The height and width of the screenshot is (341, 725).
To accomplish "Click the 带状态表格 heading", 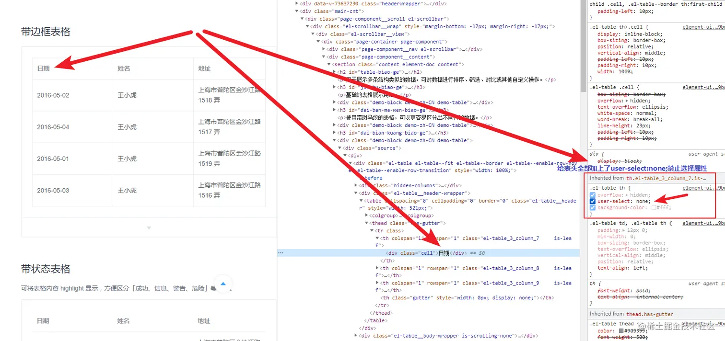I will tap(46, 269).
